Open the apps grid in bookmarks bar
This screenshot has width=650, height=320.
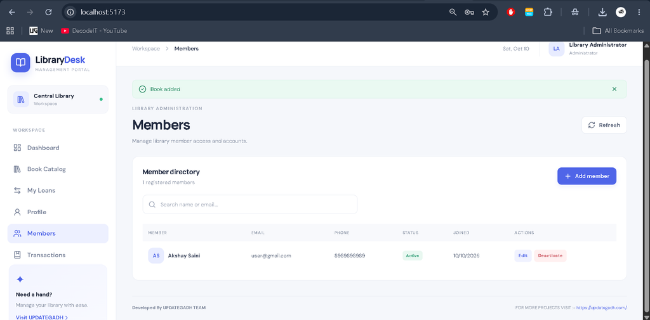click(x=10, y=30)
